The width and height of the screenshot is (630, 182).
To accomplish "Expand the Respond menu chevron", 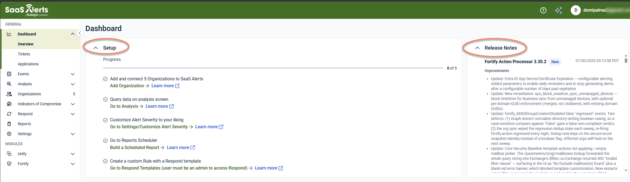I will pos(73,114).
